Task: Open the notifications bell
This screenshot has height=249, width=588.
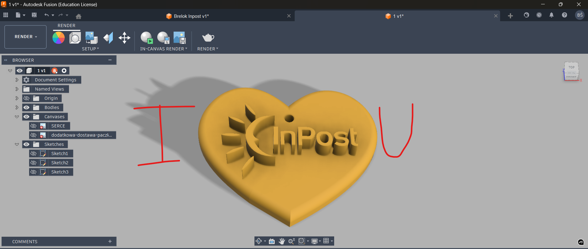Action: 552,15
